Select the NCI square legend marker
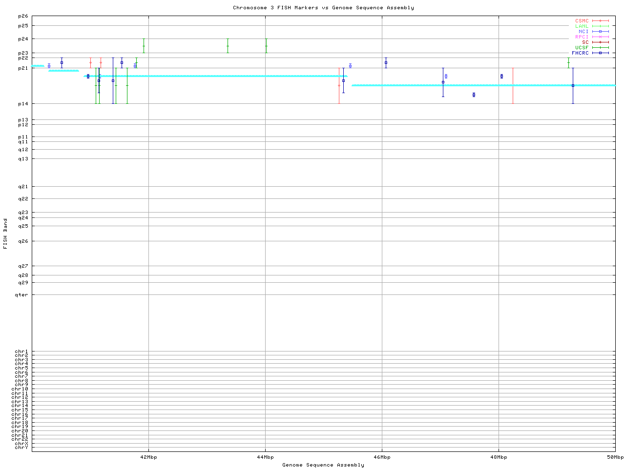This screenshot has width=625, height=468. click(600, 32)
